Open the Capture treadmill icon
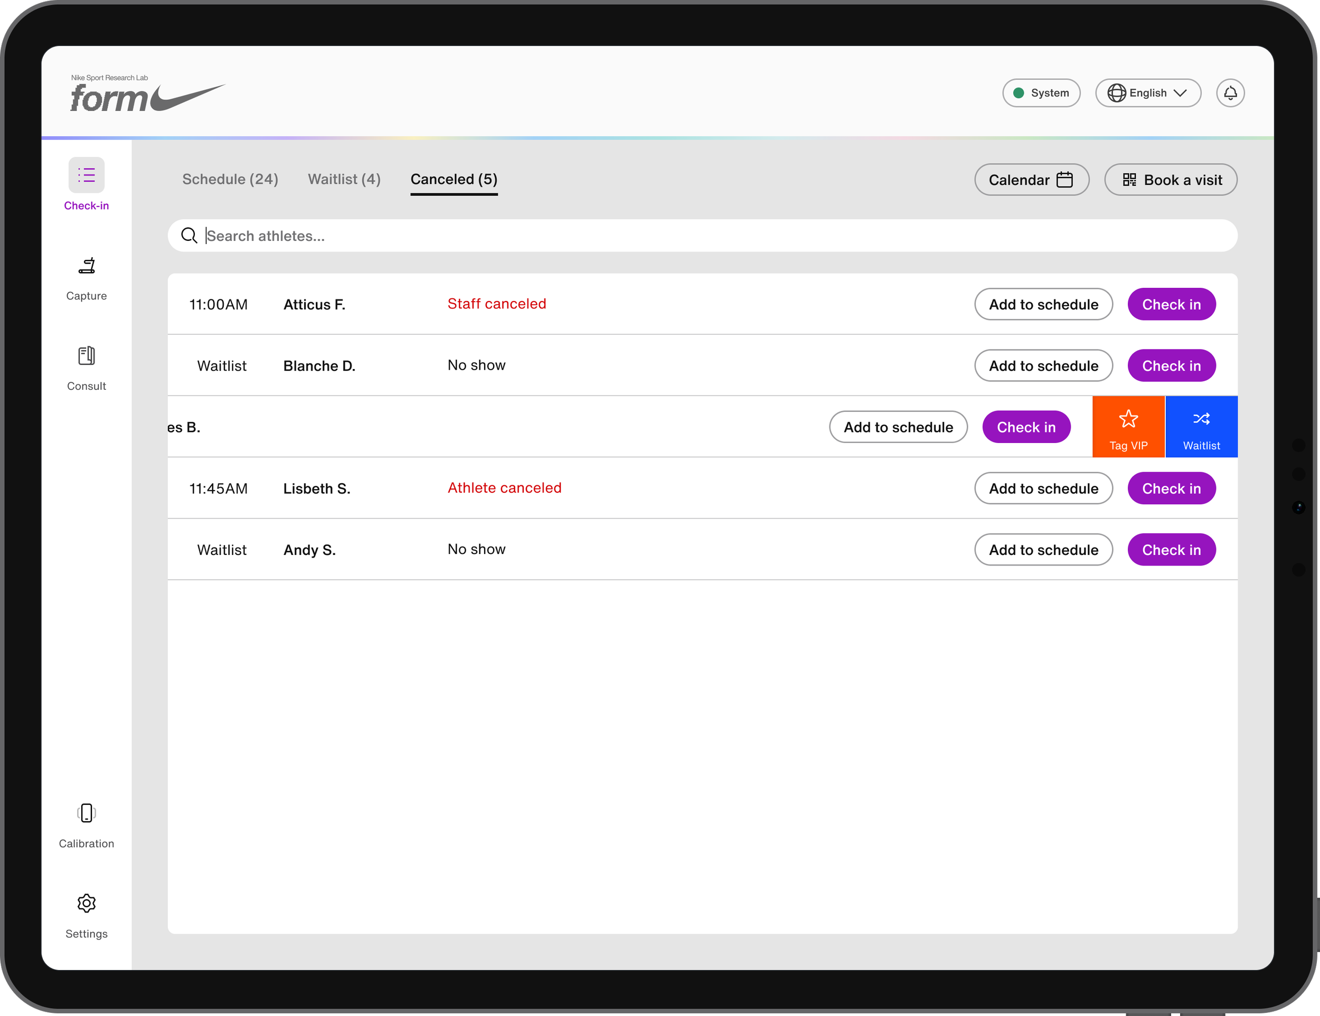Screen dimensions: 1320x1016 87,265
